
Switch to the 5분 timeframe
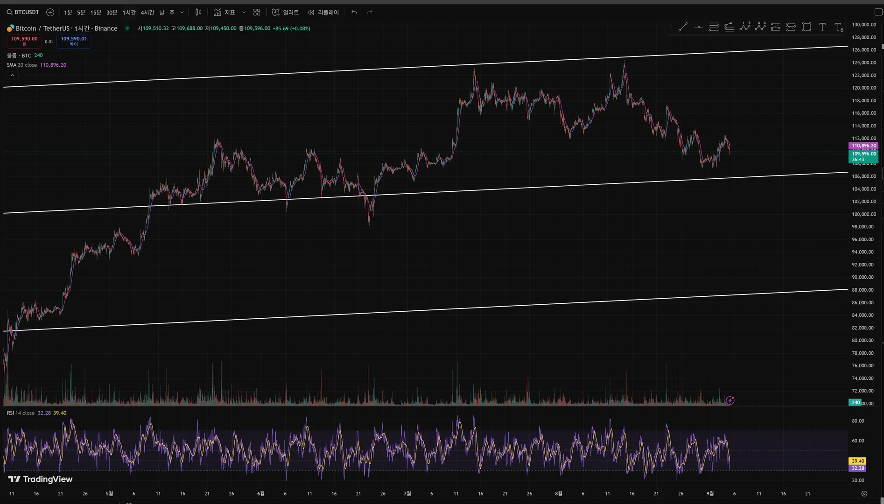(81, 13)
